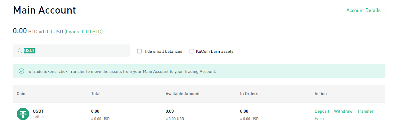This screenshot has width=404, height=134.
Task: Open the Loans 0.00 BTC link
Action: (92, 31)
